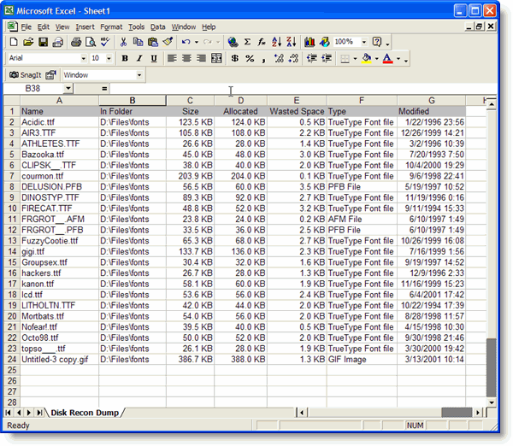Click the Paste clipboard icon

(x=153, y=42)
